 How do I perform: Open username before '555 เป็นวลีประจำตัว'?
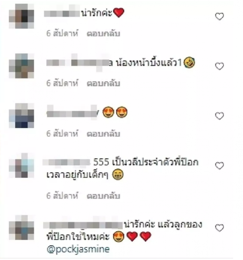coord(67,162)
